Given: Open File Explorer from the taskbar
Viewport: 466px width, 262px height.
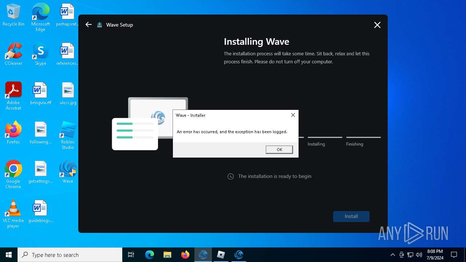Looking at the screenshot, I should [167, 255].
